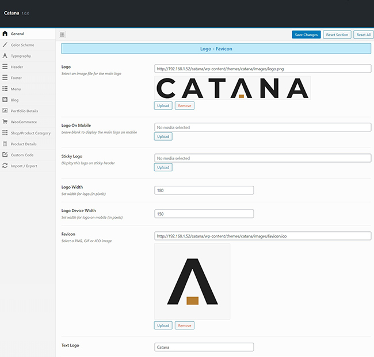The height and width of the screenshot is (357, 374).
Task: Switch to Typography settings
Action: (28, 56)
